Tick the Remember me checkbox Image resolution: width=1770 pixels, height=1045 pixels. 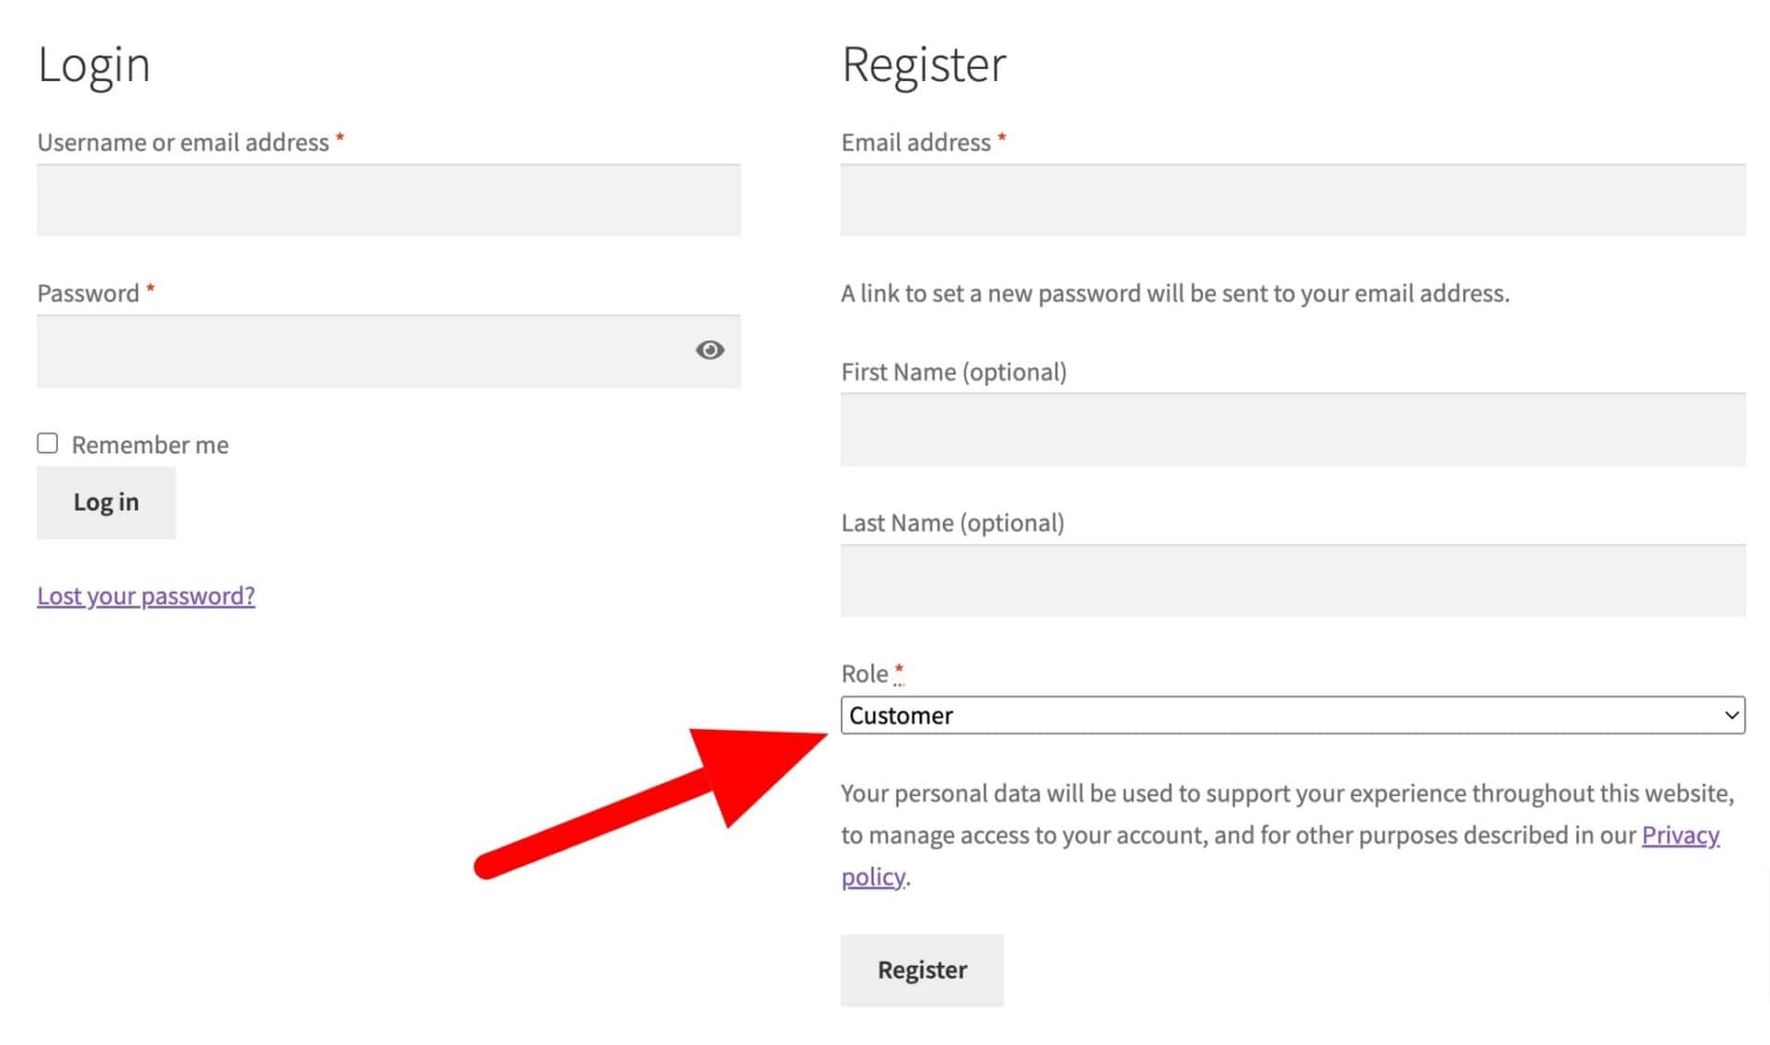pyautogui.click(x=47, y=443)
